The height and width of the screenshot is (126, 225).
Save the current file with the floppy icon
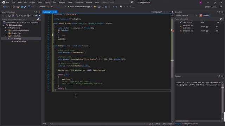click(22, 7)
